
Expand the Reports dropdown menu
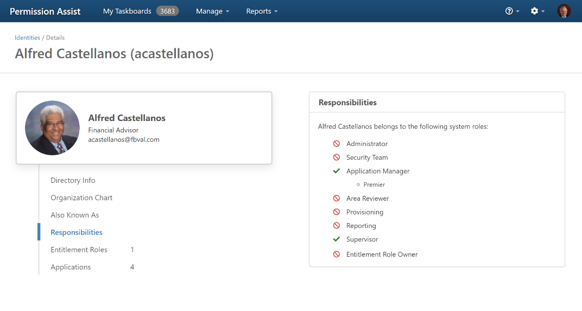click(x=262, y=11)
